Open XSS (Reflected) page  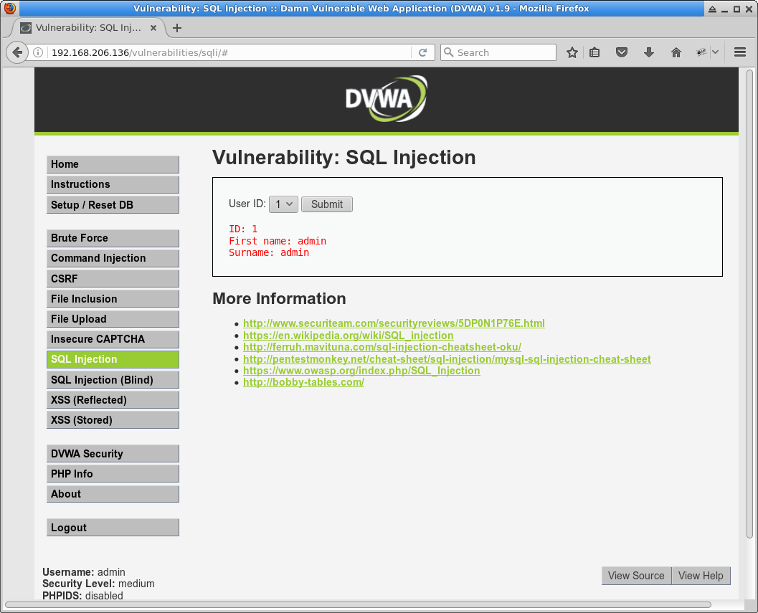(x=113, y=400)
